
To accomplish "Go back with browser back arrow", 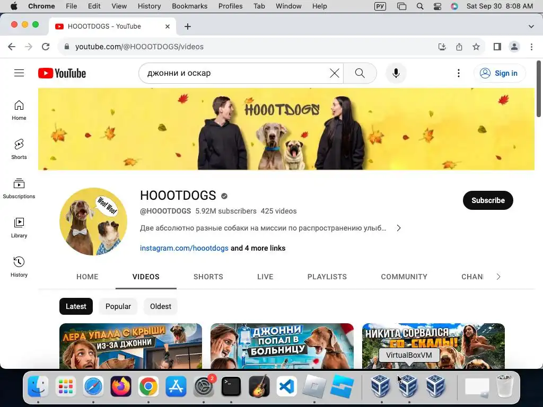I will point(12,47).
